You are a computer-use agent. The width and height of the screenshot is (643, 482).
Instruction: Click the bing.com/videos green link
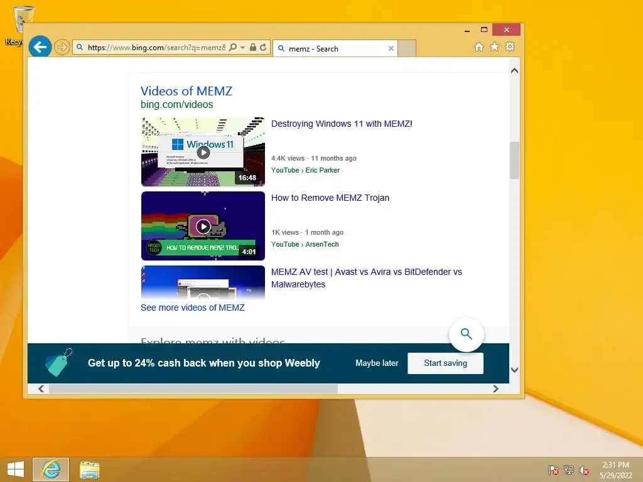click(x=176, y=105)
